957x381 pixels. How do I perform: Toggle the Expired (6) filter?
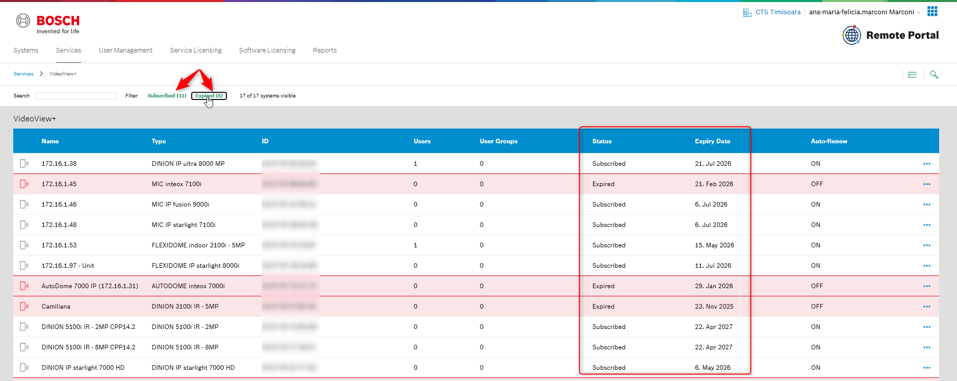click(x=209, y=96)
